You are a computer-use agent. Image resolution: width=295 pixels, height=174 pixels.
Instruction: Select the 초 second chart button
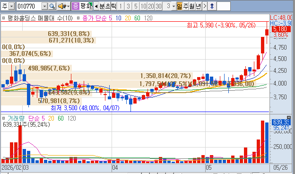(x=108, y=7)
